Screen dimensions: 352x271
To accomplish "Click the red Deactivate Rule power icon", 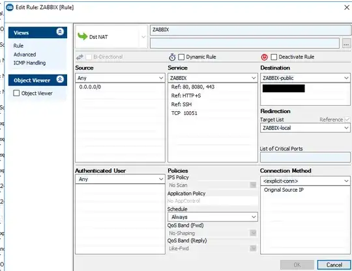I will 265,57.
